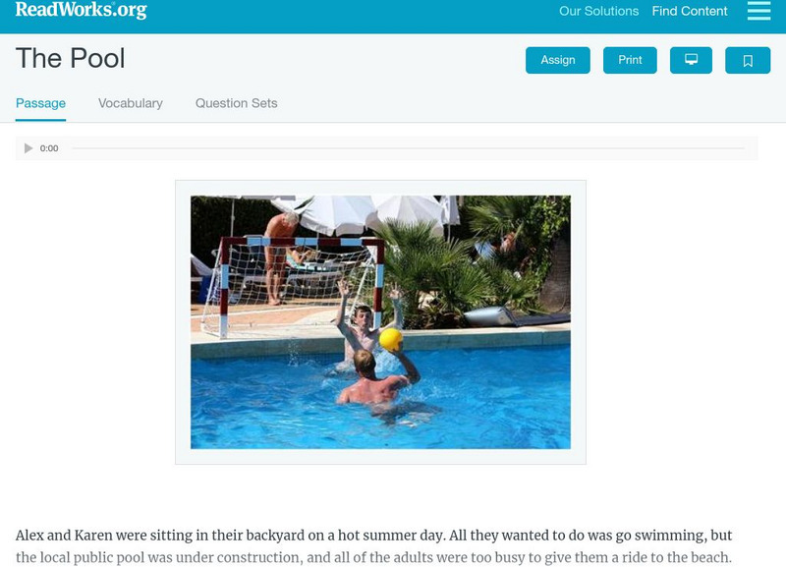The image size is (786, 567).
Task: Play the passage audio
Action: pyautogui.click(x=28, y=148)
